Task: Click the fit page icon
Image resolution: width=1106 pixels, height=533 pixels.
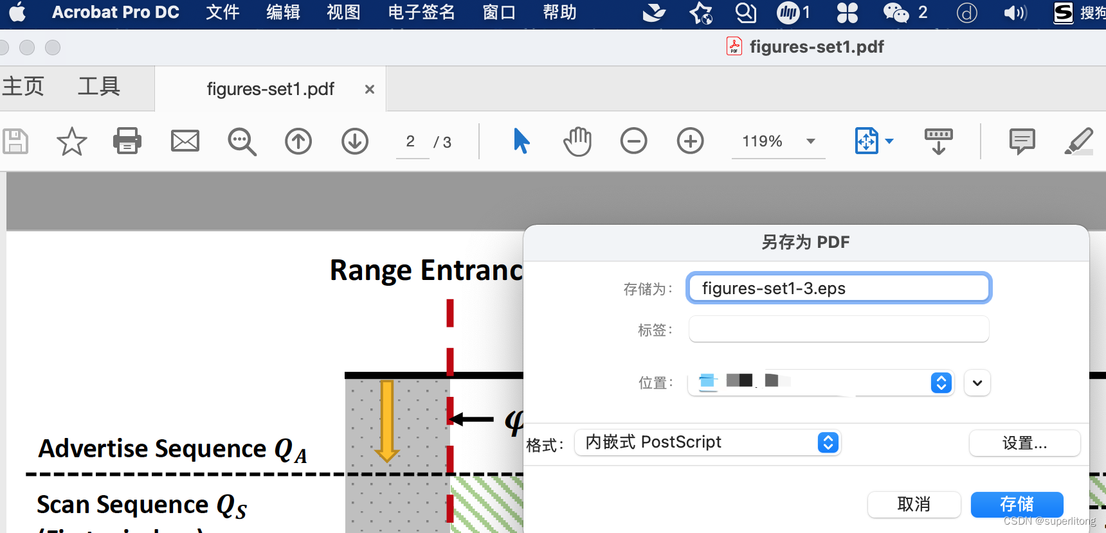Action: 867,141
